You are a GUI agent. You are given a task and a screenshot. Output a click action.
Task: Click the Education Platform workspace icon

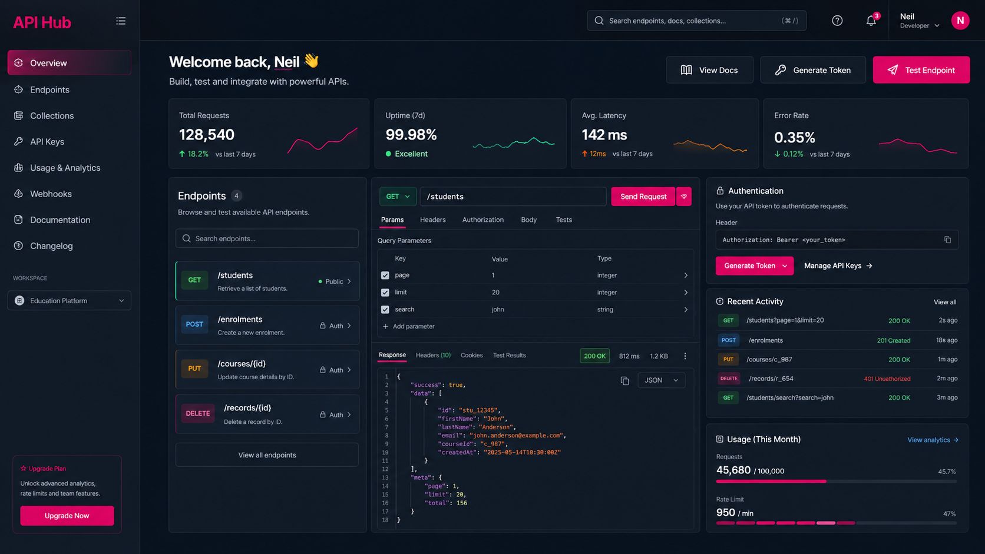(x=19, y=301)
